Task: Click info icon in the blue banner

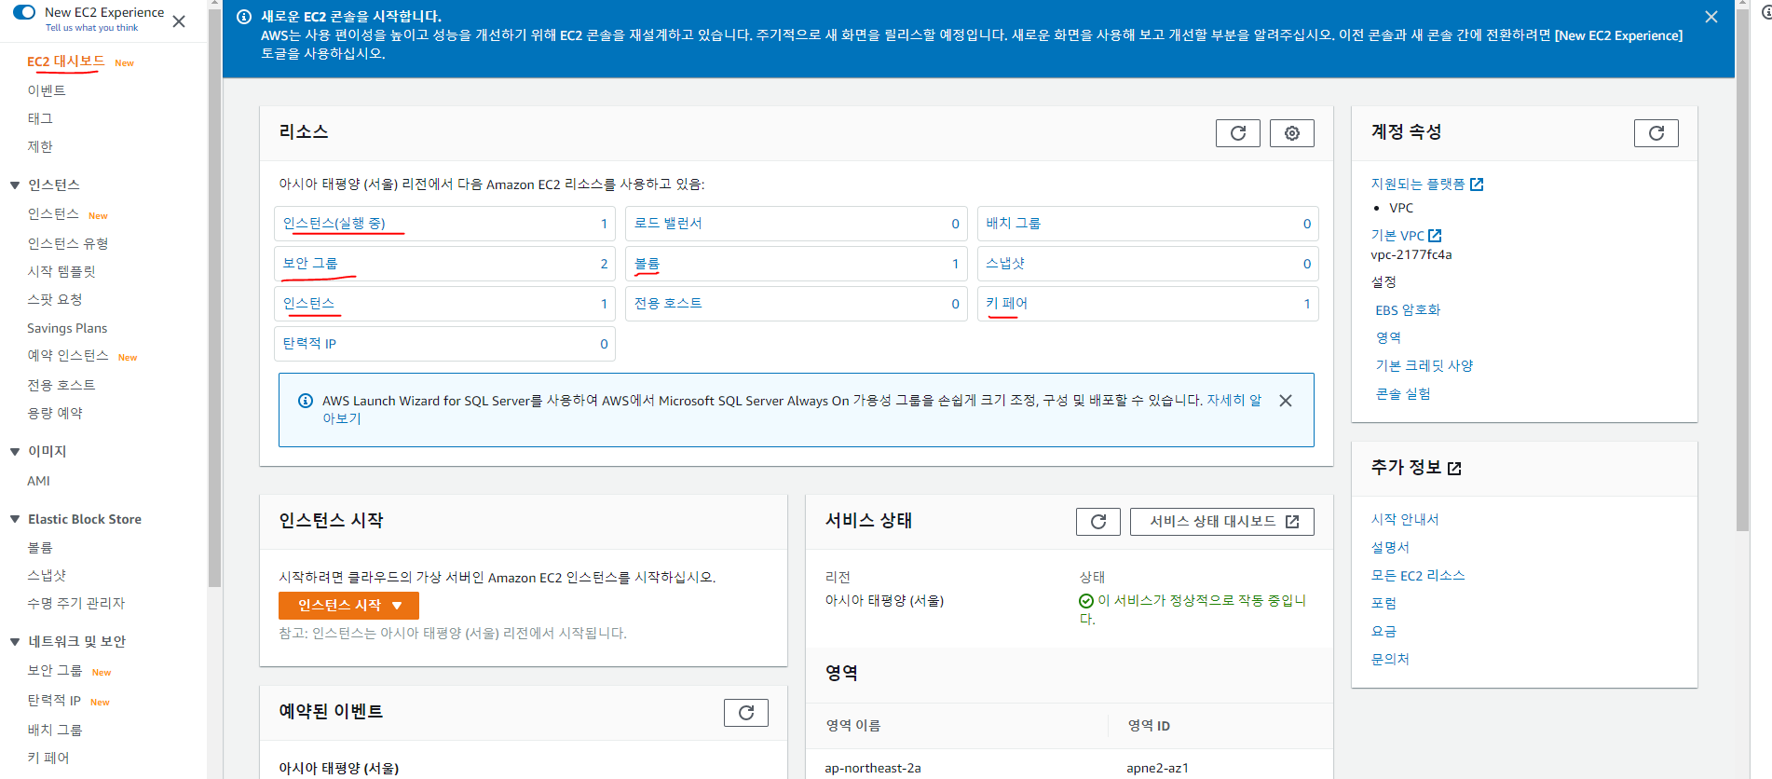Action: tap(244, 17)
